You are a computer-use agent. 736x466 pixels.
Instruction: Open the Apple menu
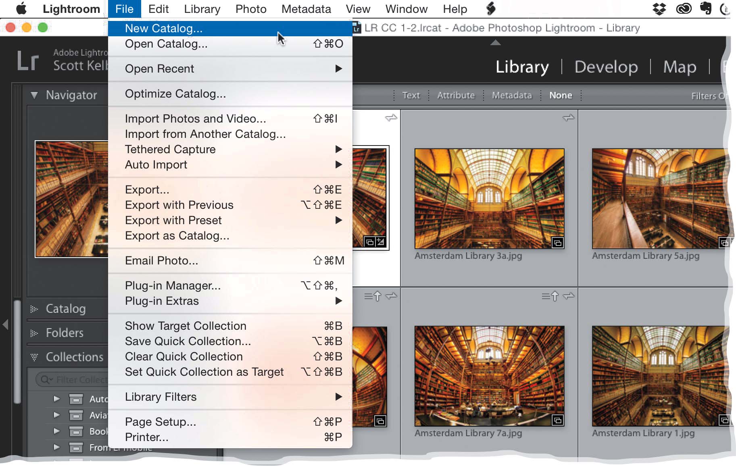pyautogui.click(x=21, y=9)
